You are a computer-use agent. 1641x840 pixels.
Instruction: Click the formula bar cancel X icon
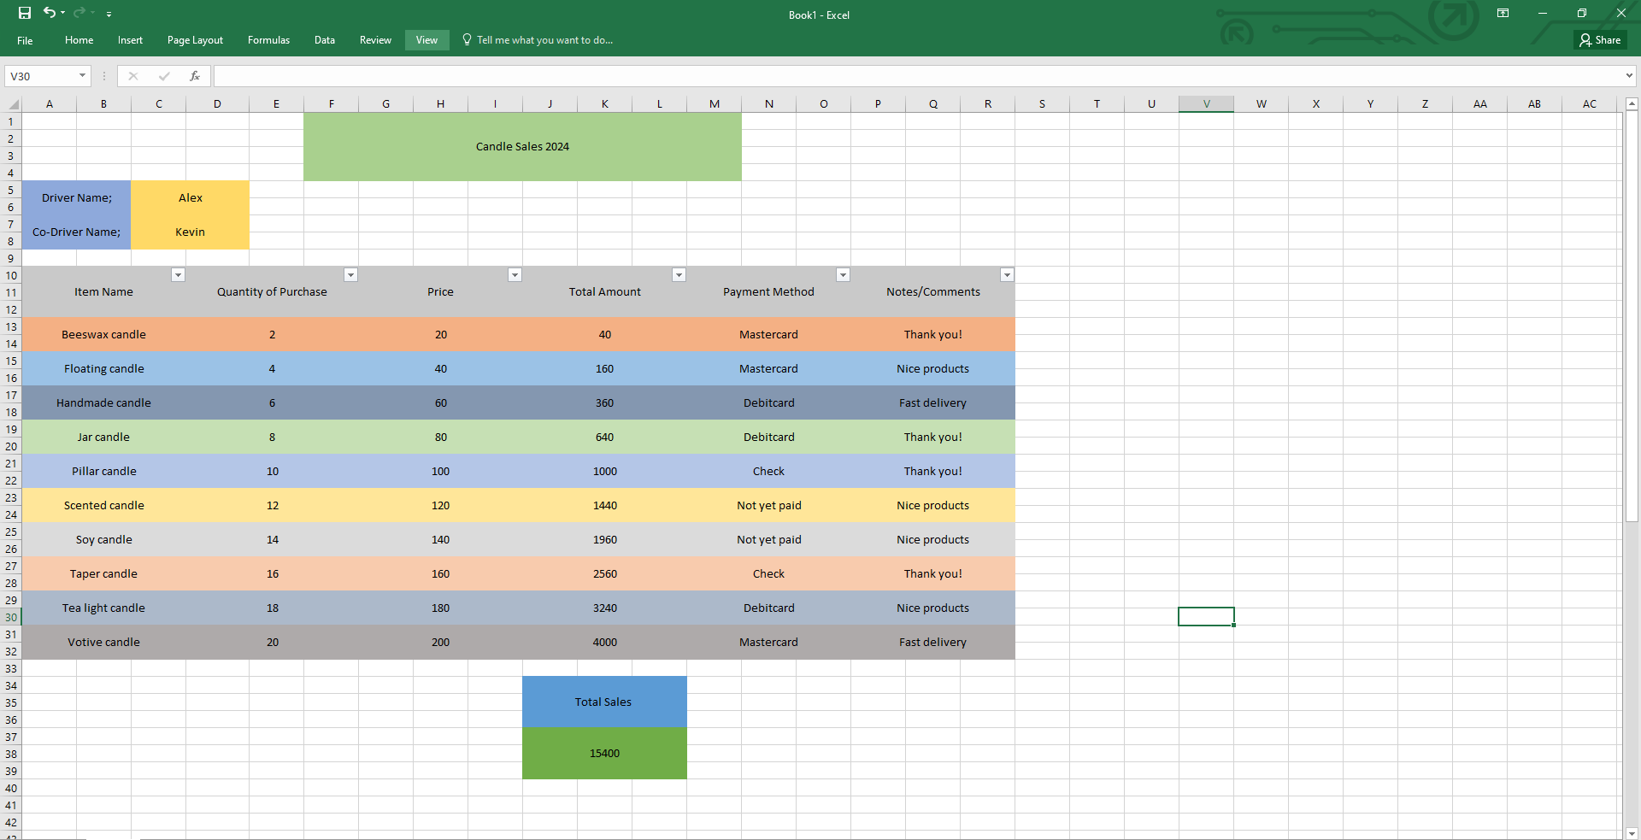133,76
